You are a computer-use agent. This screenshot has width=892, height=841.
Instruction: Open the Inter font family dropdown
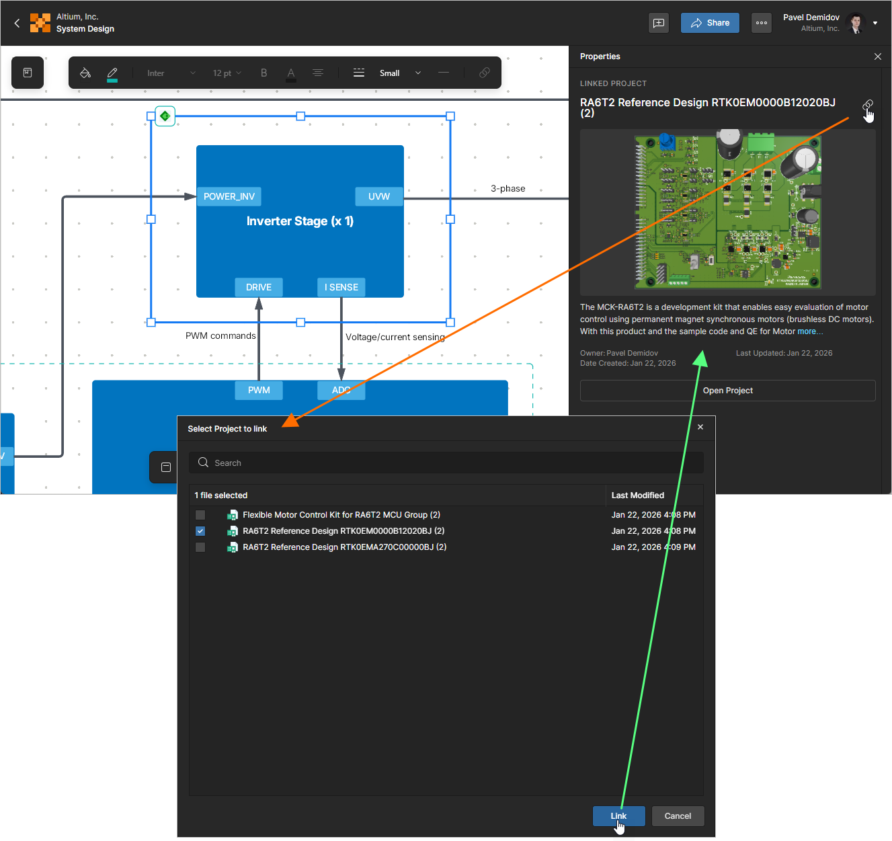point(171,73)
